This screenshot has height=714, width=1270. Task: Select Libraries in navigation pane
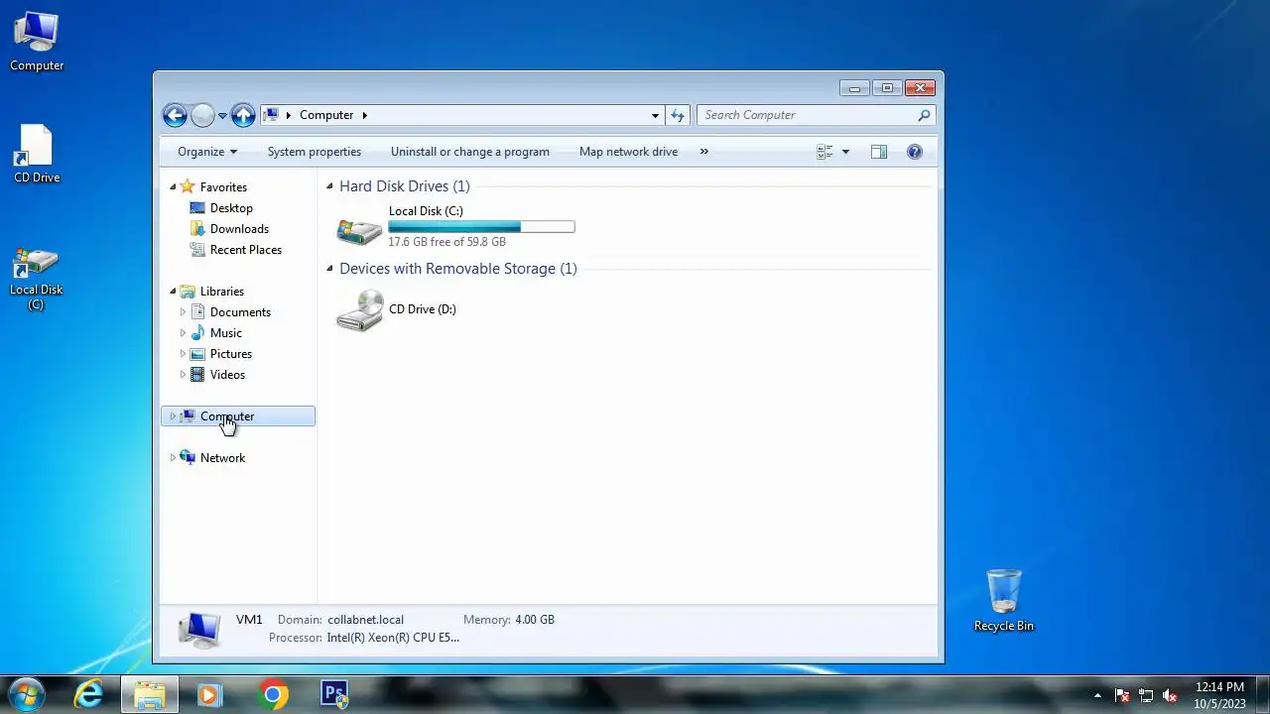coord(222,291)
